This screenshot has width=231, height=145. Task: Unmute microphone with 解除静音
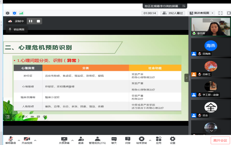tap(11, 140)
